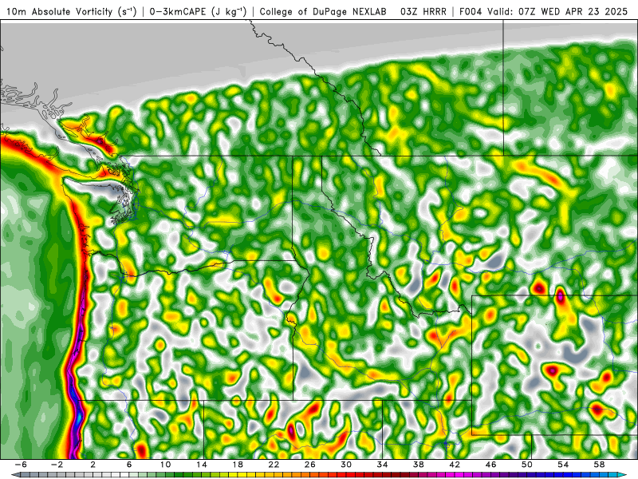Click the "46" color scale label
This screenshot has width=638, height=479.
coord(490,465)
